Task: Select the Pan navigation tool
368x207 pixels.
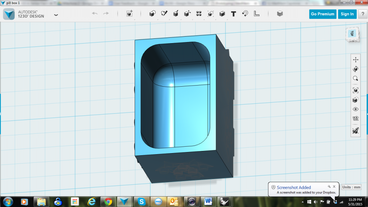Action: click(355, 60)
